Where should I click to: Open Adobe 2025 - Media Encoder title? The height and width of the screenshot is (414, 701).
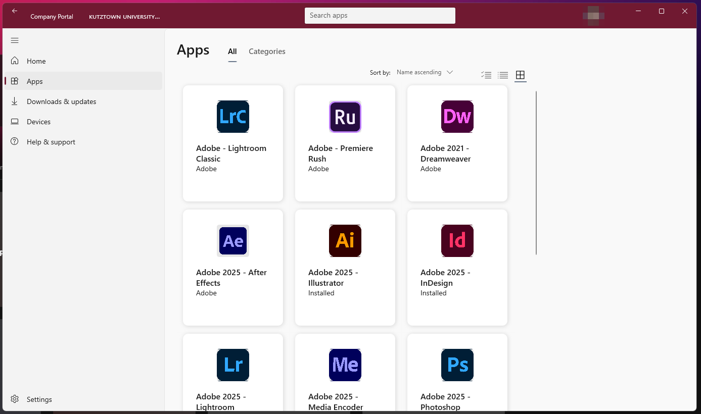(x=336, y=402)
